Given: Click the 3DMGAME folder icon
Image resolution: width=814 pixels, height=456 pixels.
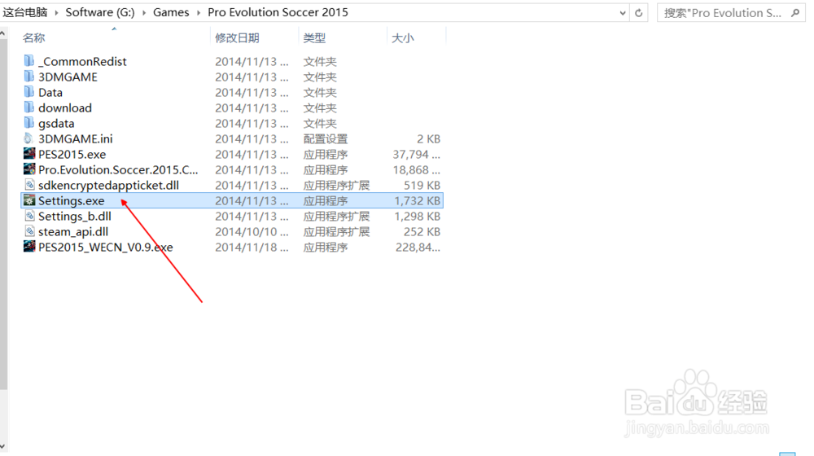Looking at the screenshot, I should coord(29,77).
